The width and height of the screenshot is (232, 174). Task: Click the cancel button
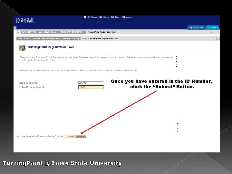70,136
